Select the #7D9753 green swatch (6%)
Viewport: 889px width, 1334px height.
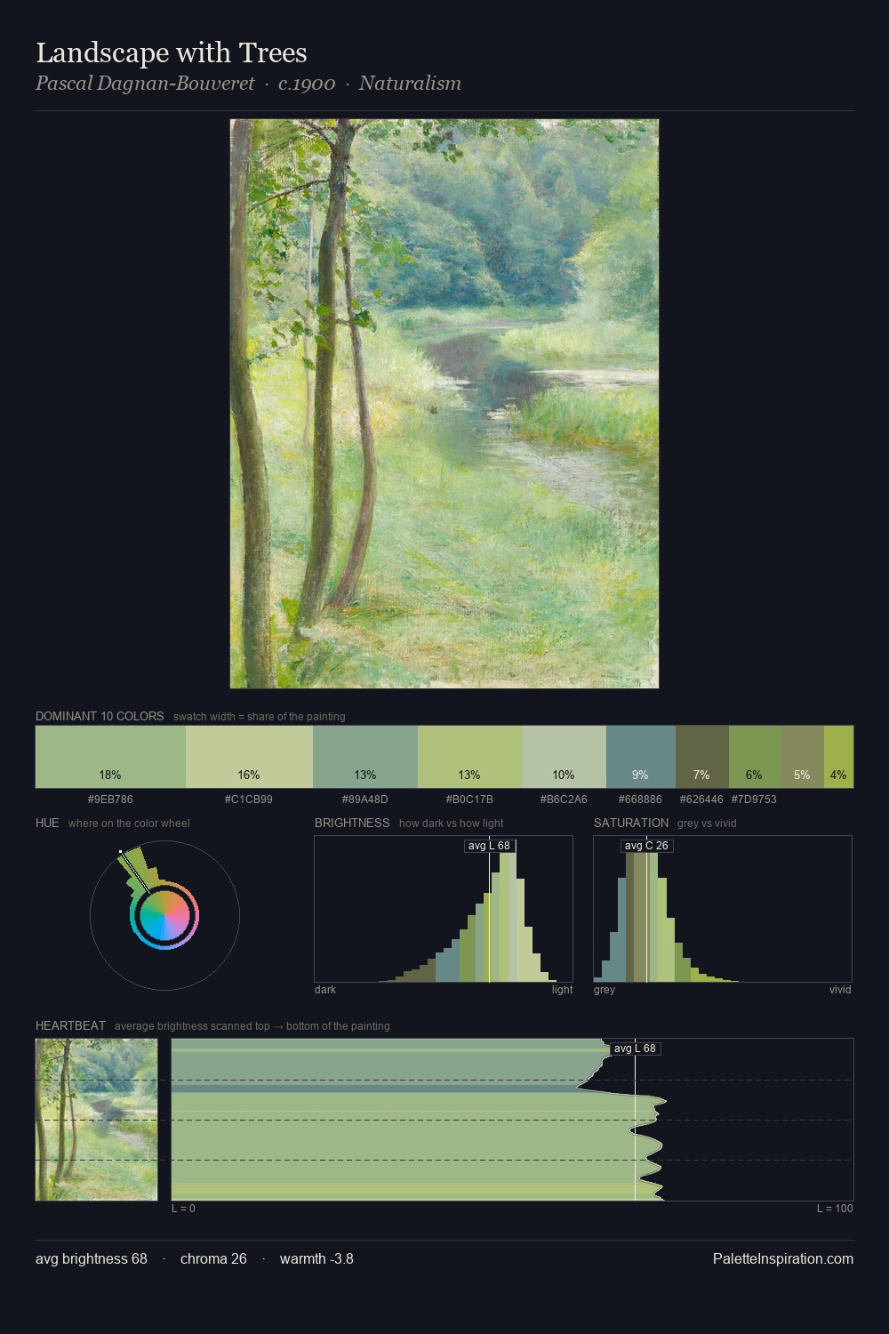[x=755, y=757]
